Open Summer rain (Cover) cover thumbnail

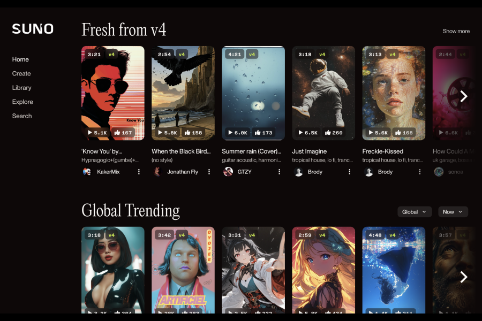[x=253, y=93]
